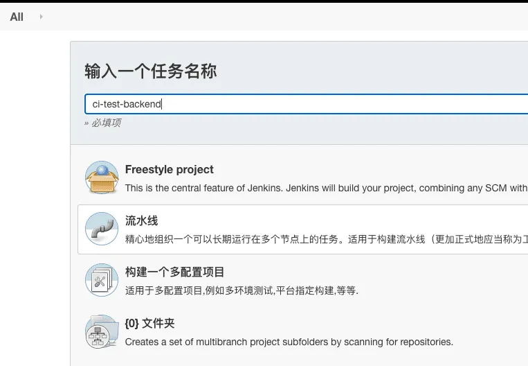Pick 构建一个多配置项目 project type
Viewport: 528px width, 366px height.
(174, 272)
